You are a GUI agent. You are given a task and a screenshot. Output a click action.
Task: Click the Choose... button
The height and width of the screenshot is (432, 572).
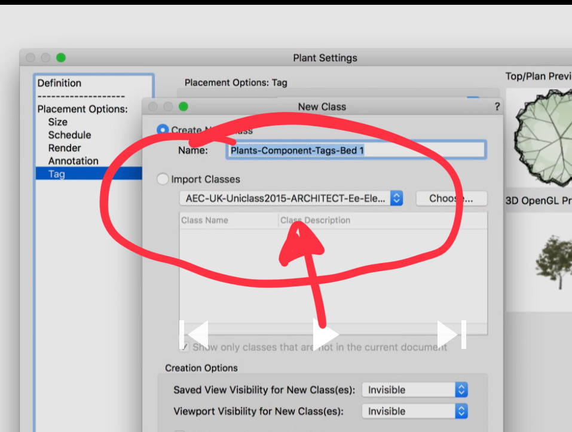coord(452,198)
